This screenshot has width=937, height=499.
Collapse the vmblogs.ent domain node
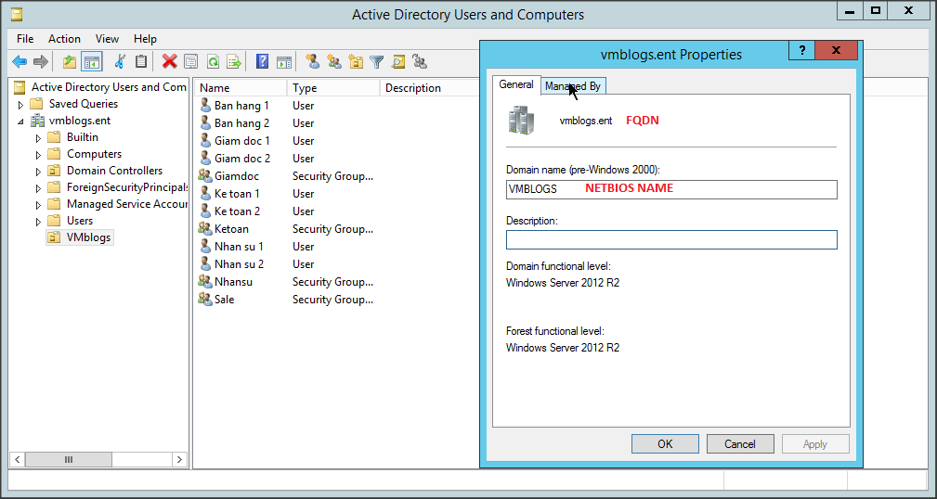[20, 121]
